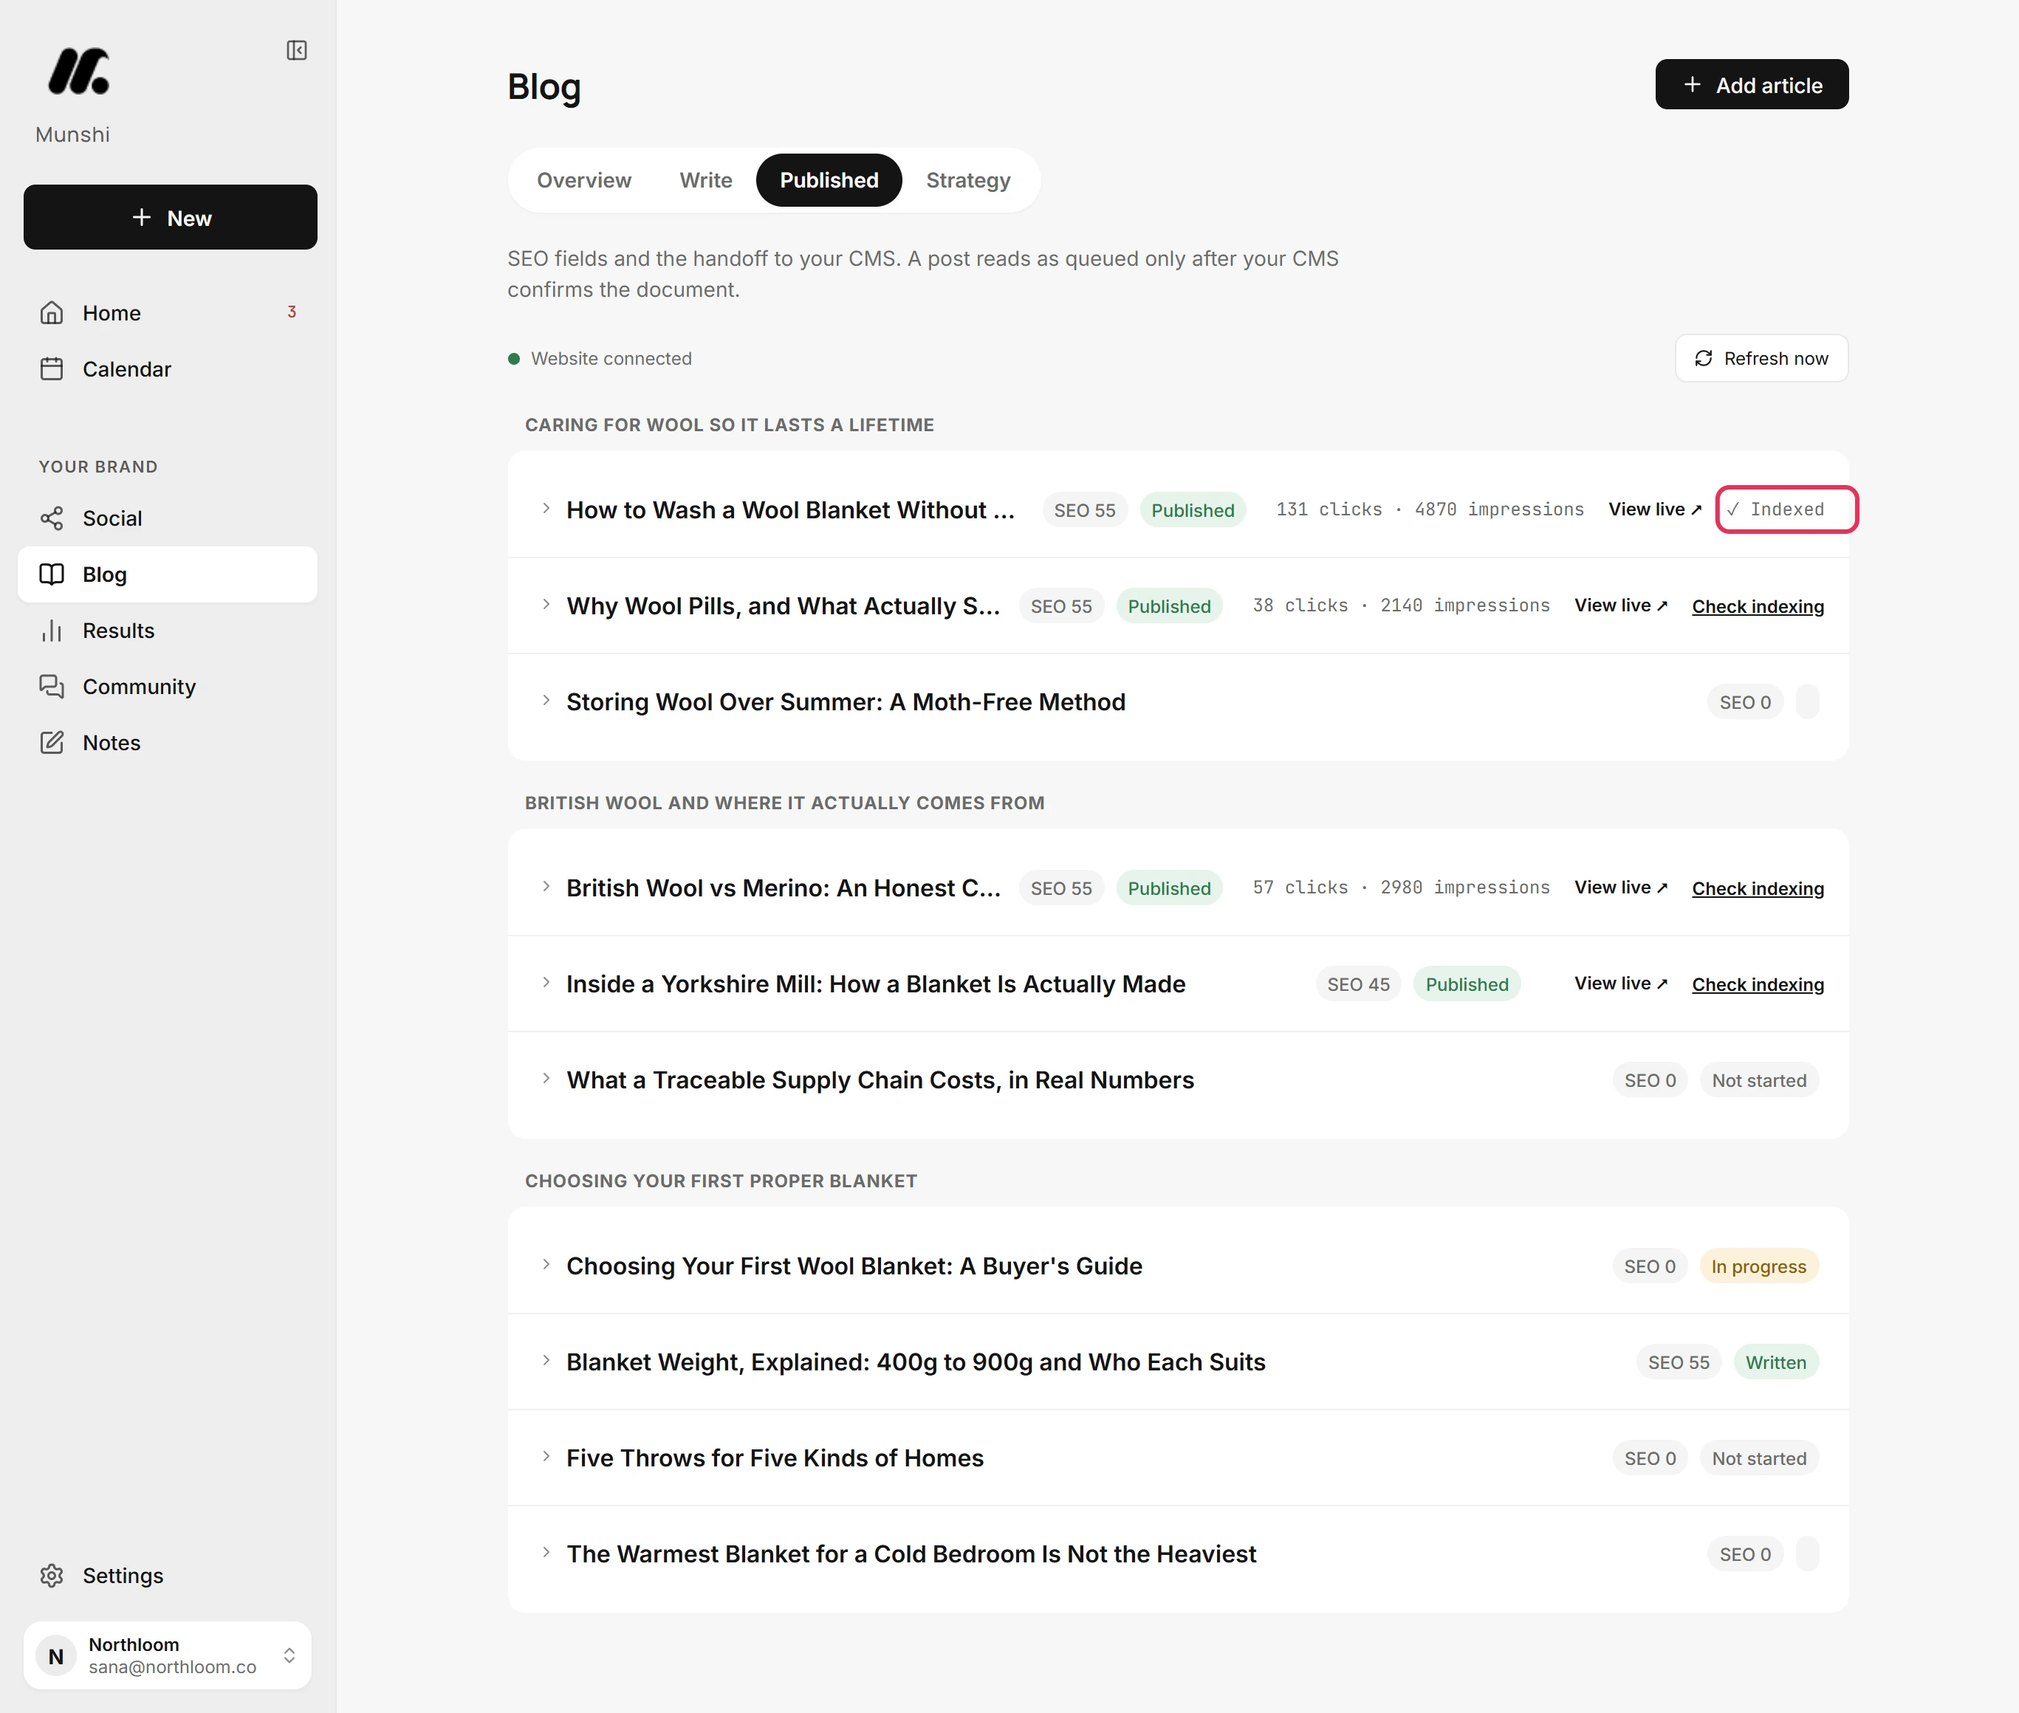Expand Inside a Yorkshire Mill row

pyautogui.click(x=546, y=983)
